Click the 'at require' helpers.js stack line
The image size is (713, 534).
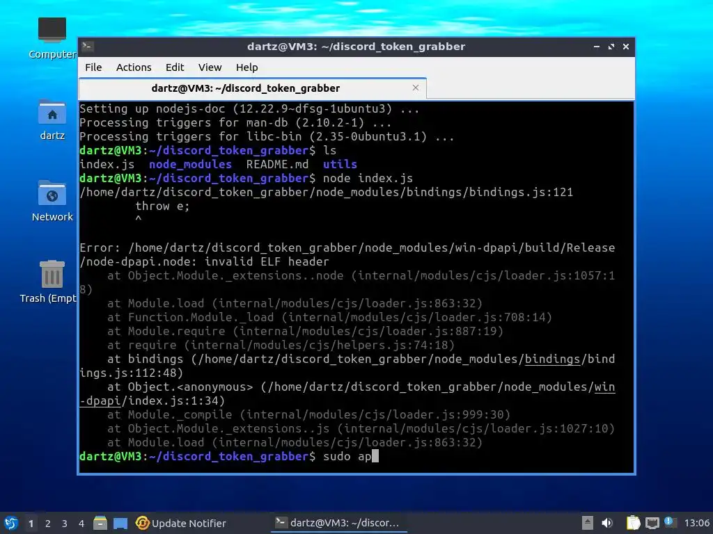[x=281, y=345]
